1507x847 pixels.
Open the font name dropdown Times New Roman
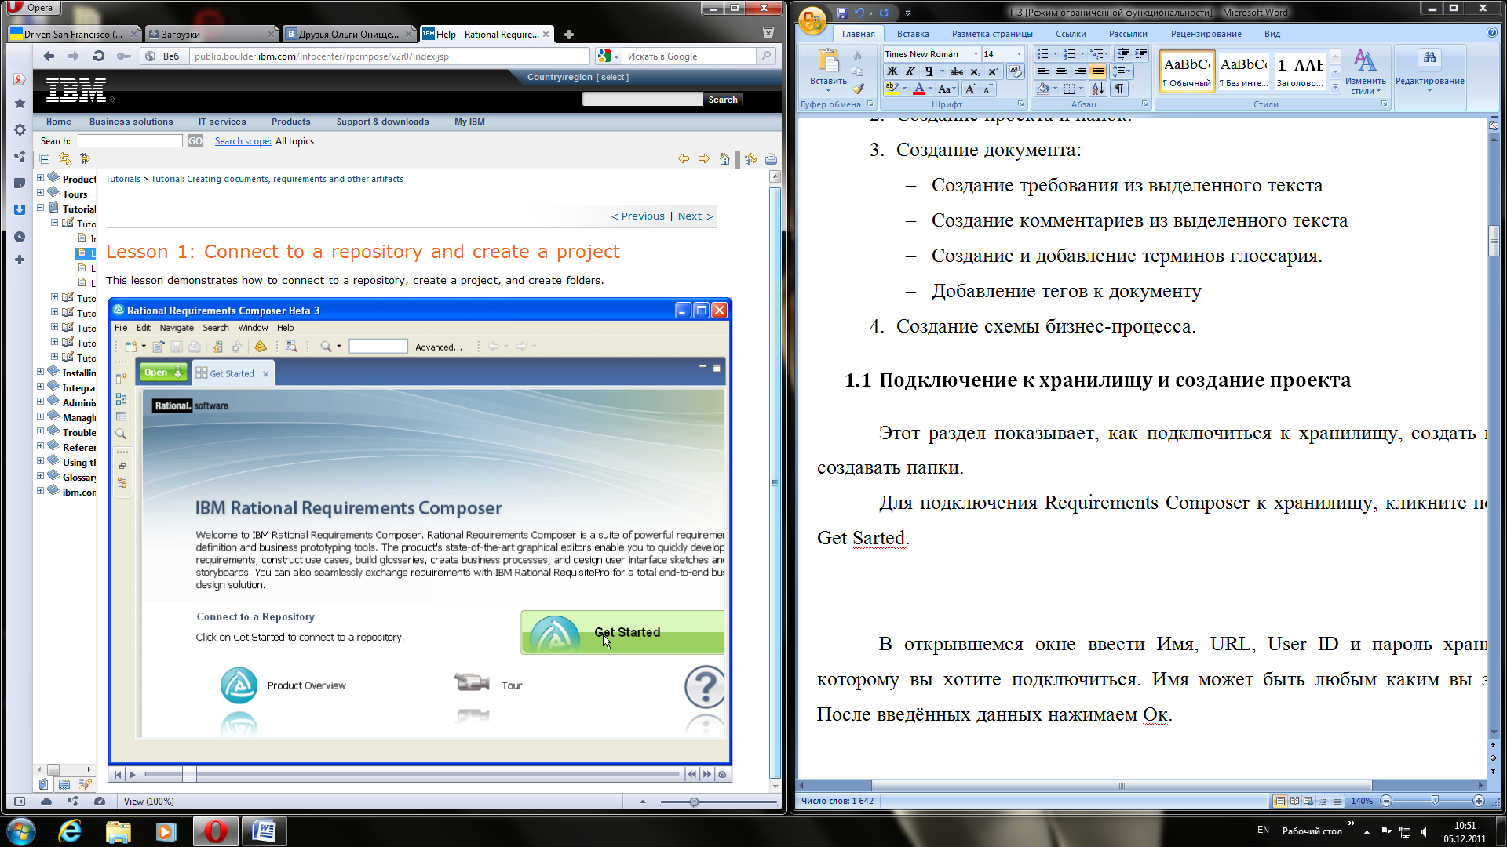pyautogui.click(x=976, y=54)
